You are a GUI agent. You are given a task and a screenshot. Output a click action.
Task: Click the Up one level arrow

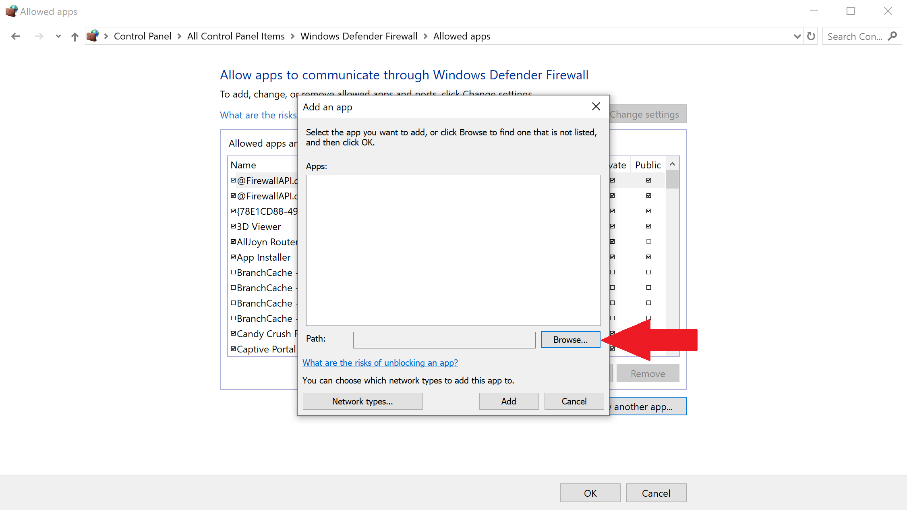click(75, 37)
